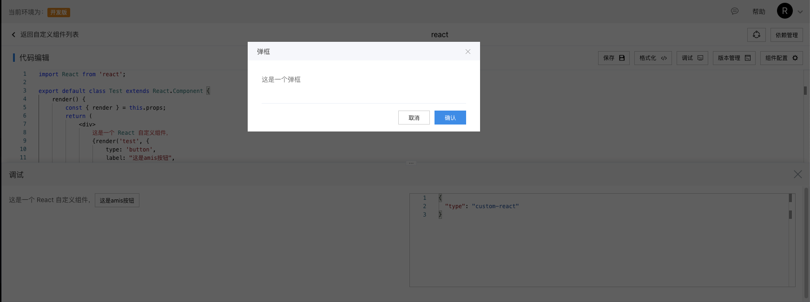This screenshot has width=810, height=302.
Task: Click the "custom-react" JSON value
Action: click(x=495, y=206)
